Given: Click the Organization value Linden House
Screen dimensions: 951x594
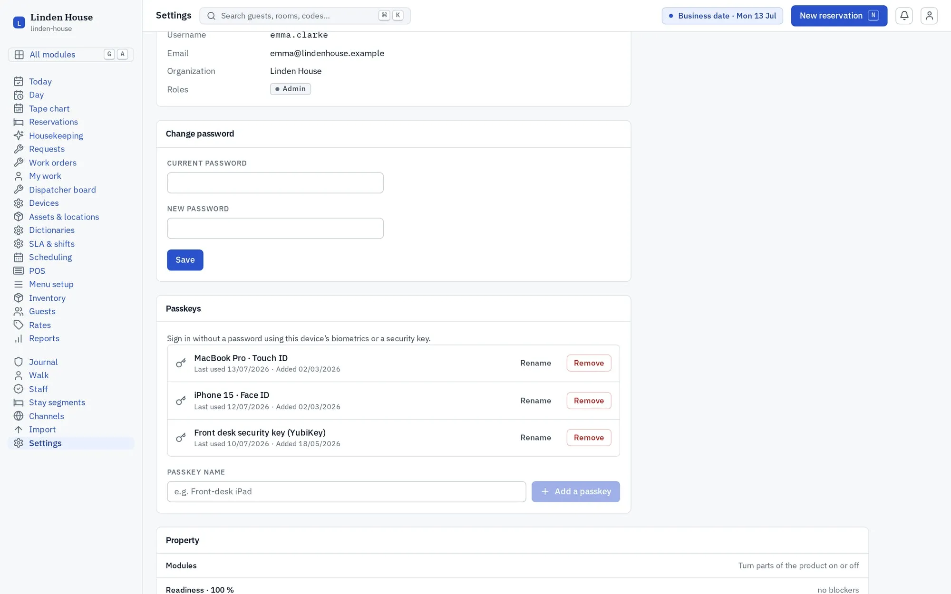Looking at the screenshot, I should pyautogui.click(x=296, y=71).
